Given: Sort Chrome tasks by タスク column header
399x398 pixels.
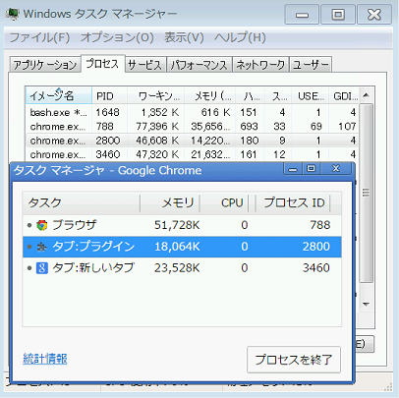Looking at the screenshot, I should point(82,203).
